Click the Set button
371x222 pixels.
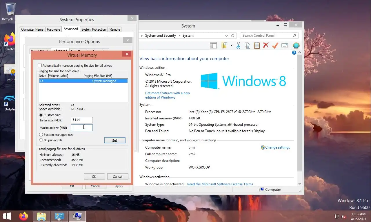(115, 140)
